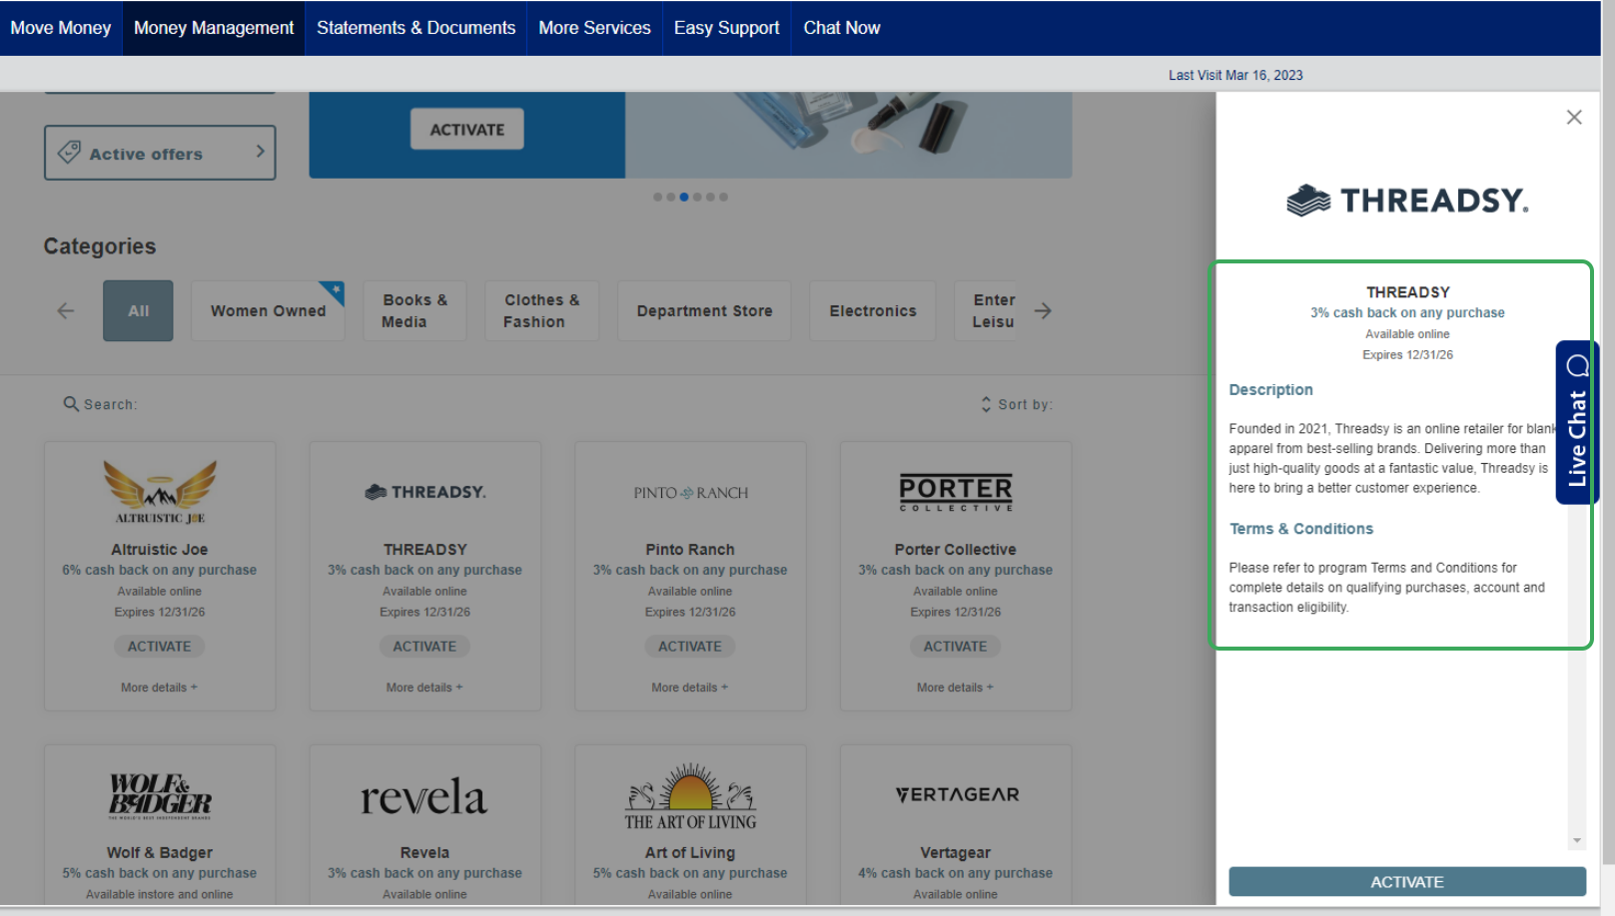Click ACTIVATE in the Threadsy side panel
The width and height of the screenshot is (1615, 916).
click(x=1407, y=882)
